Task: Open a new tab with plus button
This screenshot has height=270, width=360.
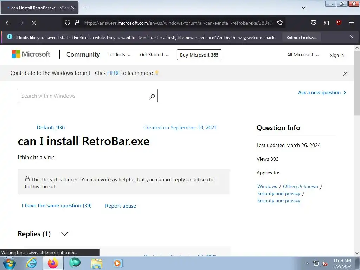Action: click(86, 8)
